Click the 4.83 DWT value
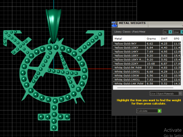This screenshot has height=137, width=183. pyautogui.click(x=164, y=68)
